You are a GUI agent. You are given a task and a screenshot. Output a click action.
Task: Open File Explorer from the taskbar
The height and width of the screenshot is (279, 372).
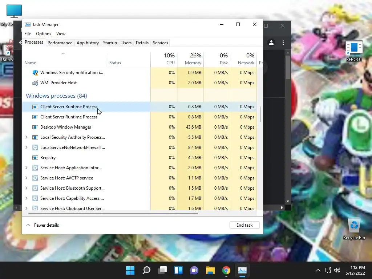(x=210, y=270)
